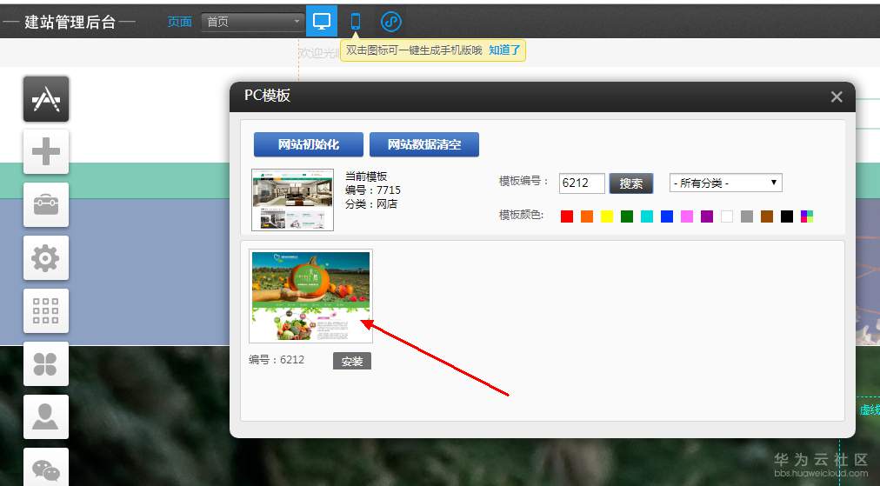Click the 搜索 button
The width and height of the screenshot is (880, 486).
click(x=630, y=183)
